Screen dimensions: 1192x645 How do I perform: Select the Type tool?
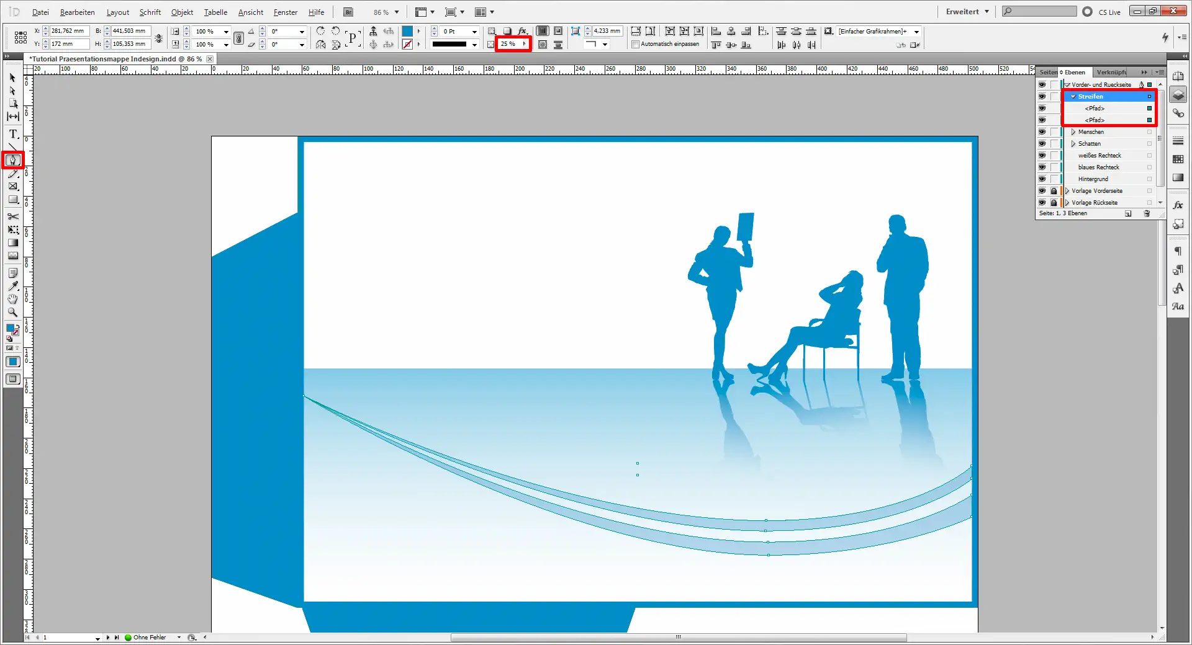(x=12, y=134)
